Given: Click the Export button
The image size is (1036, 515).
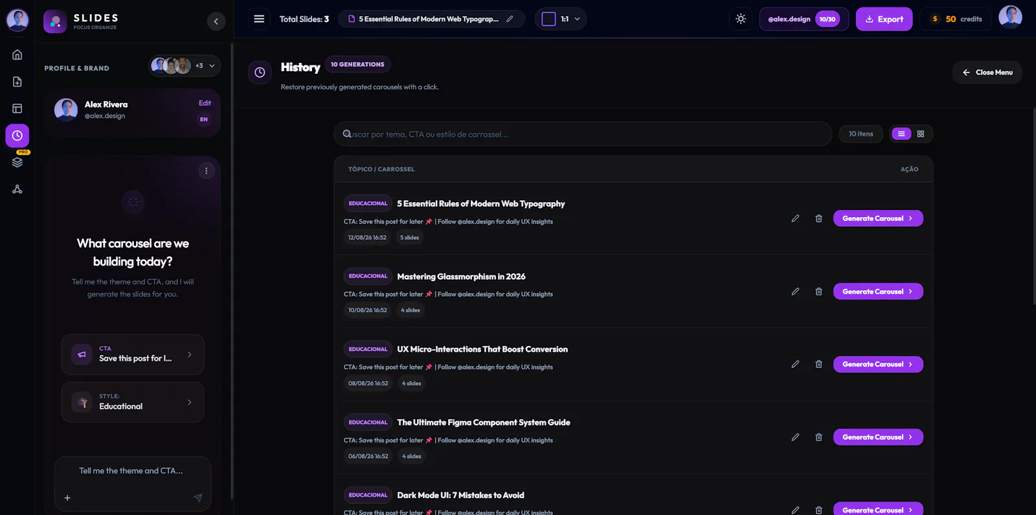Looking at the screenshot, I should coord(884,19).
